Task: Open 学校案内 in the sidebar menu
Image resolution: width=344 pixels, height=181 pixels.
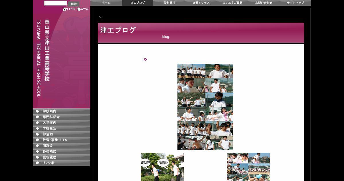Action: coord(62,111)
